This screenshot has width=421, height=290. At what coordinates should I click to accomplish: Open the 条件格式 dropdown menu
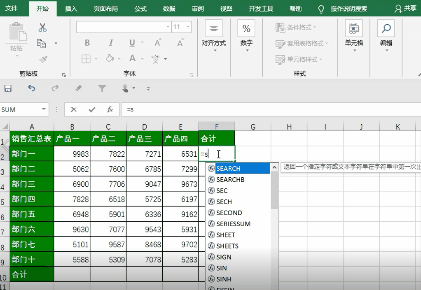click(x=296, y=27)
